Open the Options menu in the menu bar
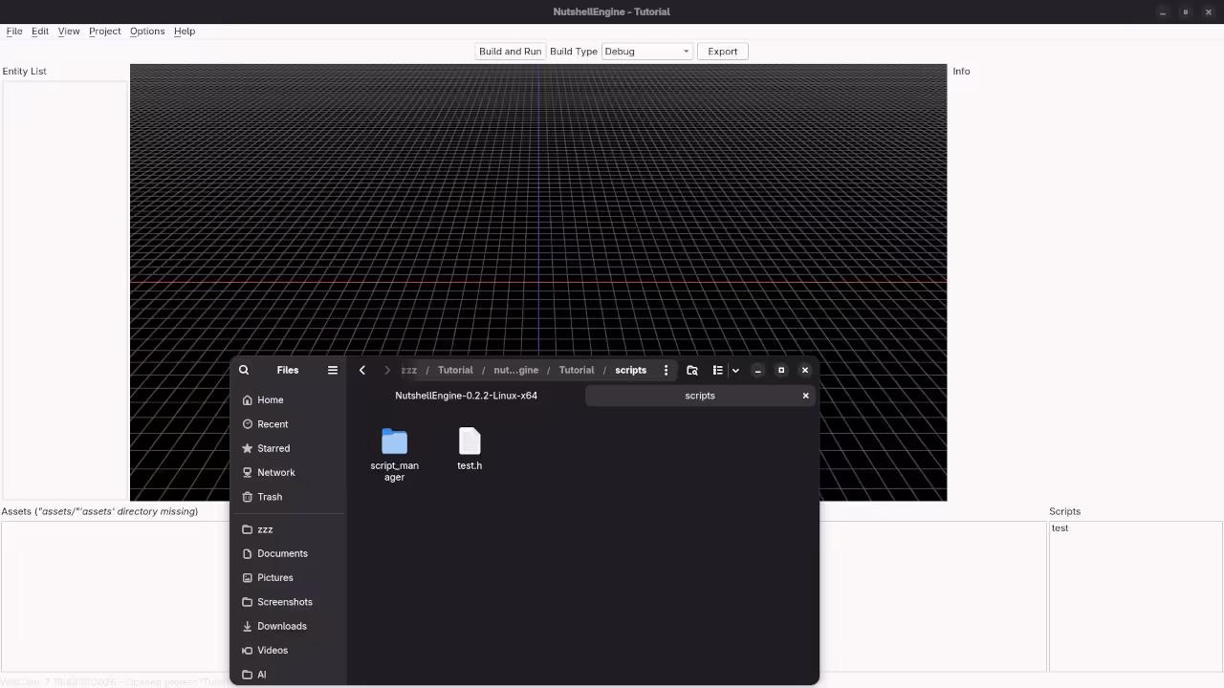Image resolution: width=1224 pixels, height=688 pixels. pyautogui.click(x=146, y=31)
